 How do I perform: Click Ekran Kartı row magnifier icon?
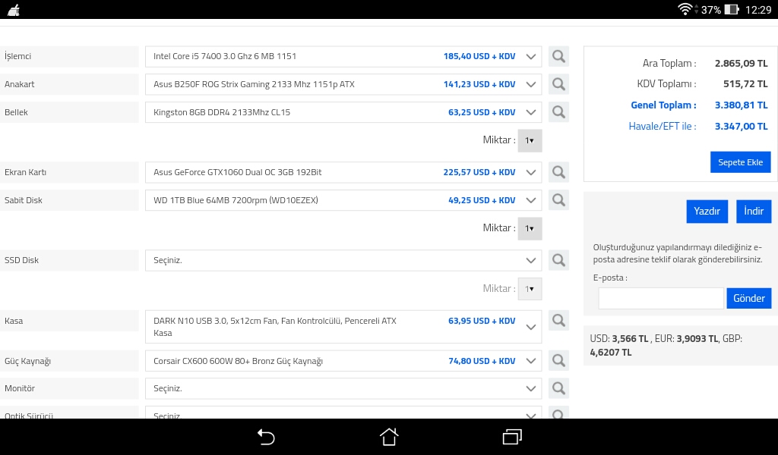coord(558,172)
